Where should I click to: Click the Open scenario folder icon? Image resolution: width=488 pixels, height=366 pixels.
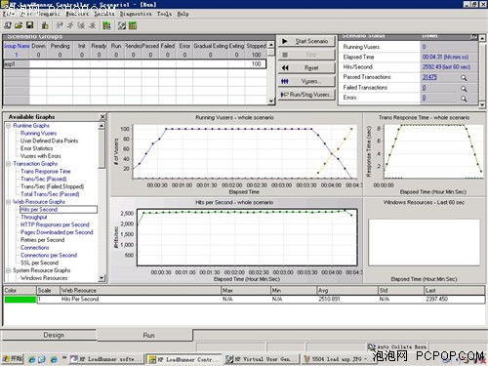tap(19, 25)
